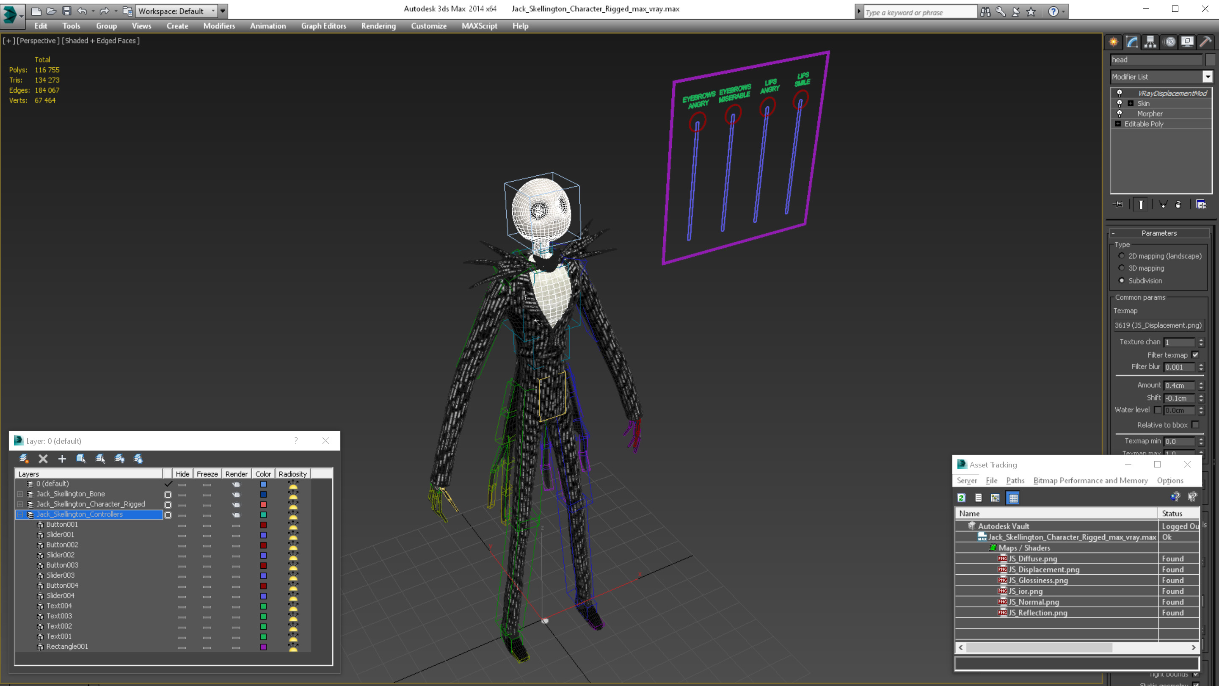Select 2D mapping (landscape) radio button
The height and width of the screenshot is (686, 1219).
(1121, 256)
